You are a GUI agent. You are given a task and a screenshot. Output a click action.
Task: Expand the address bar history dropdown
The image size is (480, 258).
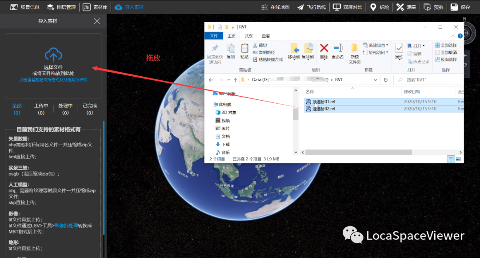(375, 80)
